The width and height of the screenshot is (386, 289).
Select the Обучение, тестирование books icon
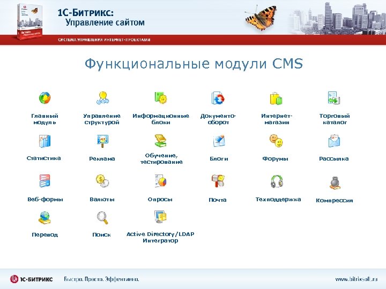click(160, 141)
